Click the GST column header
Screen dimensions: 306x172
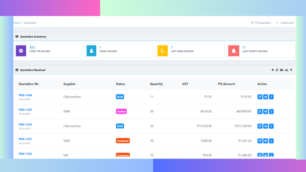(185, 84)
